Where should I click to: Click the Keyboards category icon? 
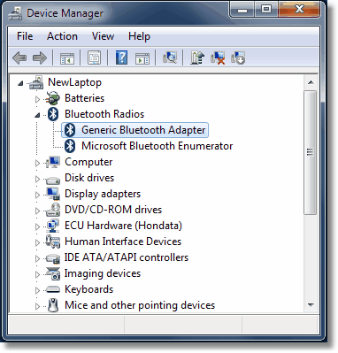(53, 289)
